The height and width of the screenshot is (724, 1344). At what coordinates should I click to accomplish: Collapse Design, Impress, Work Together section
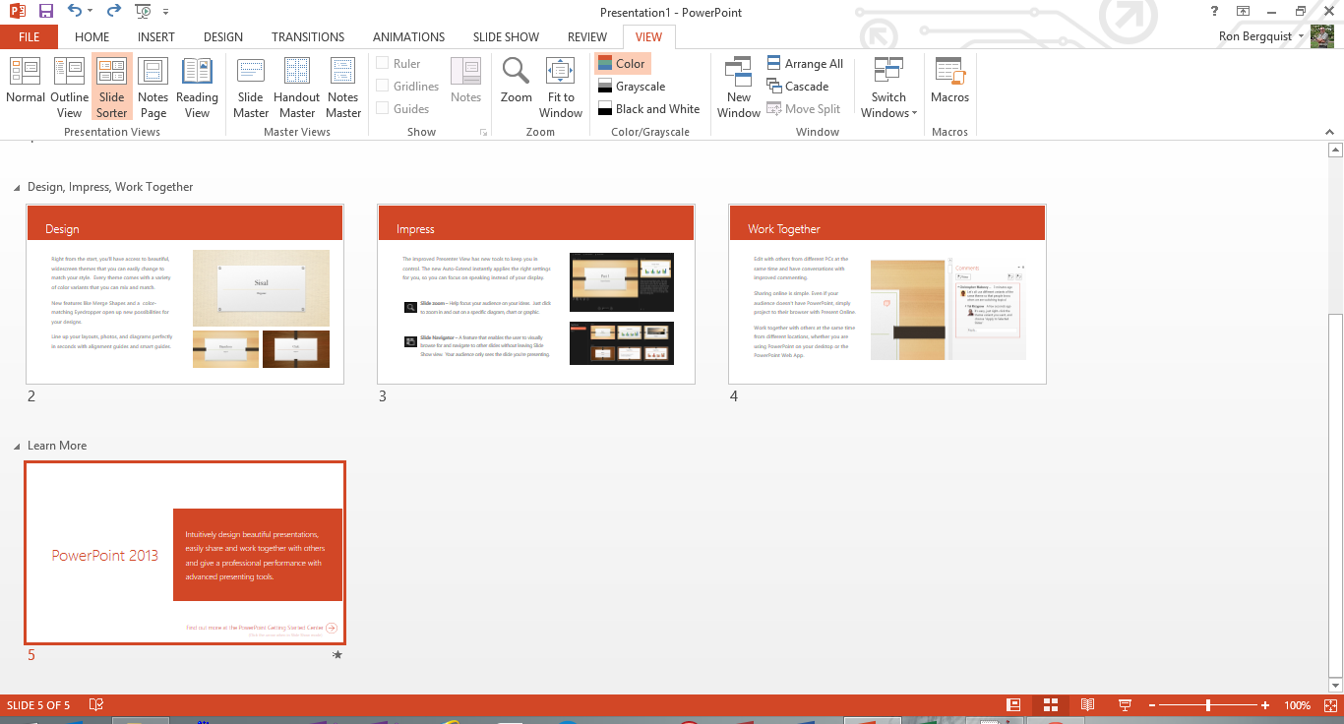(17, 188)
